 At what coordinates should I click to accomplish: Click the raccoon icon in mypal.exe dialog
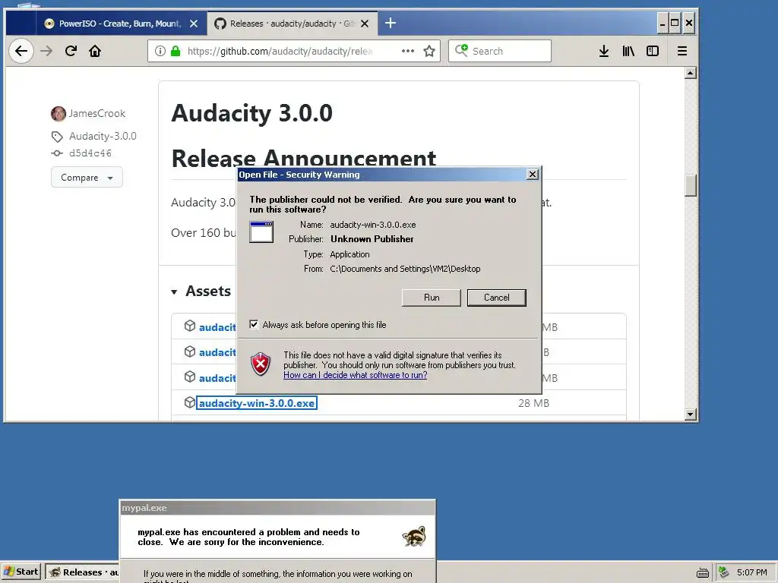pos(414,537)
